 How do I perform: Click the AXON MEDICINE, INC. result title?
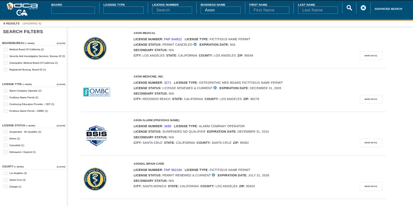click(x=149, y=77)
